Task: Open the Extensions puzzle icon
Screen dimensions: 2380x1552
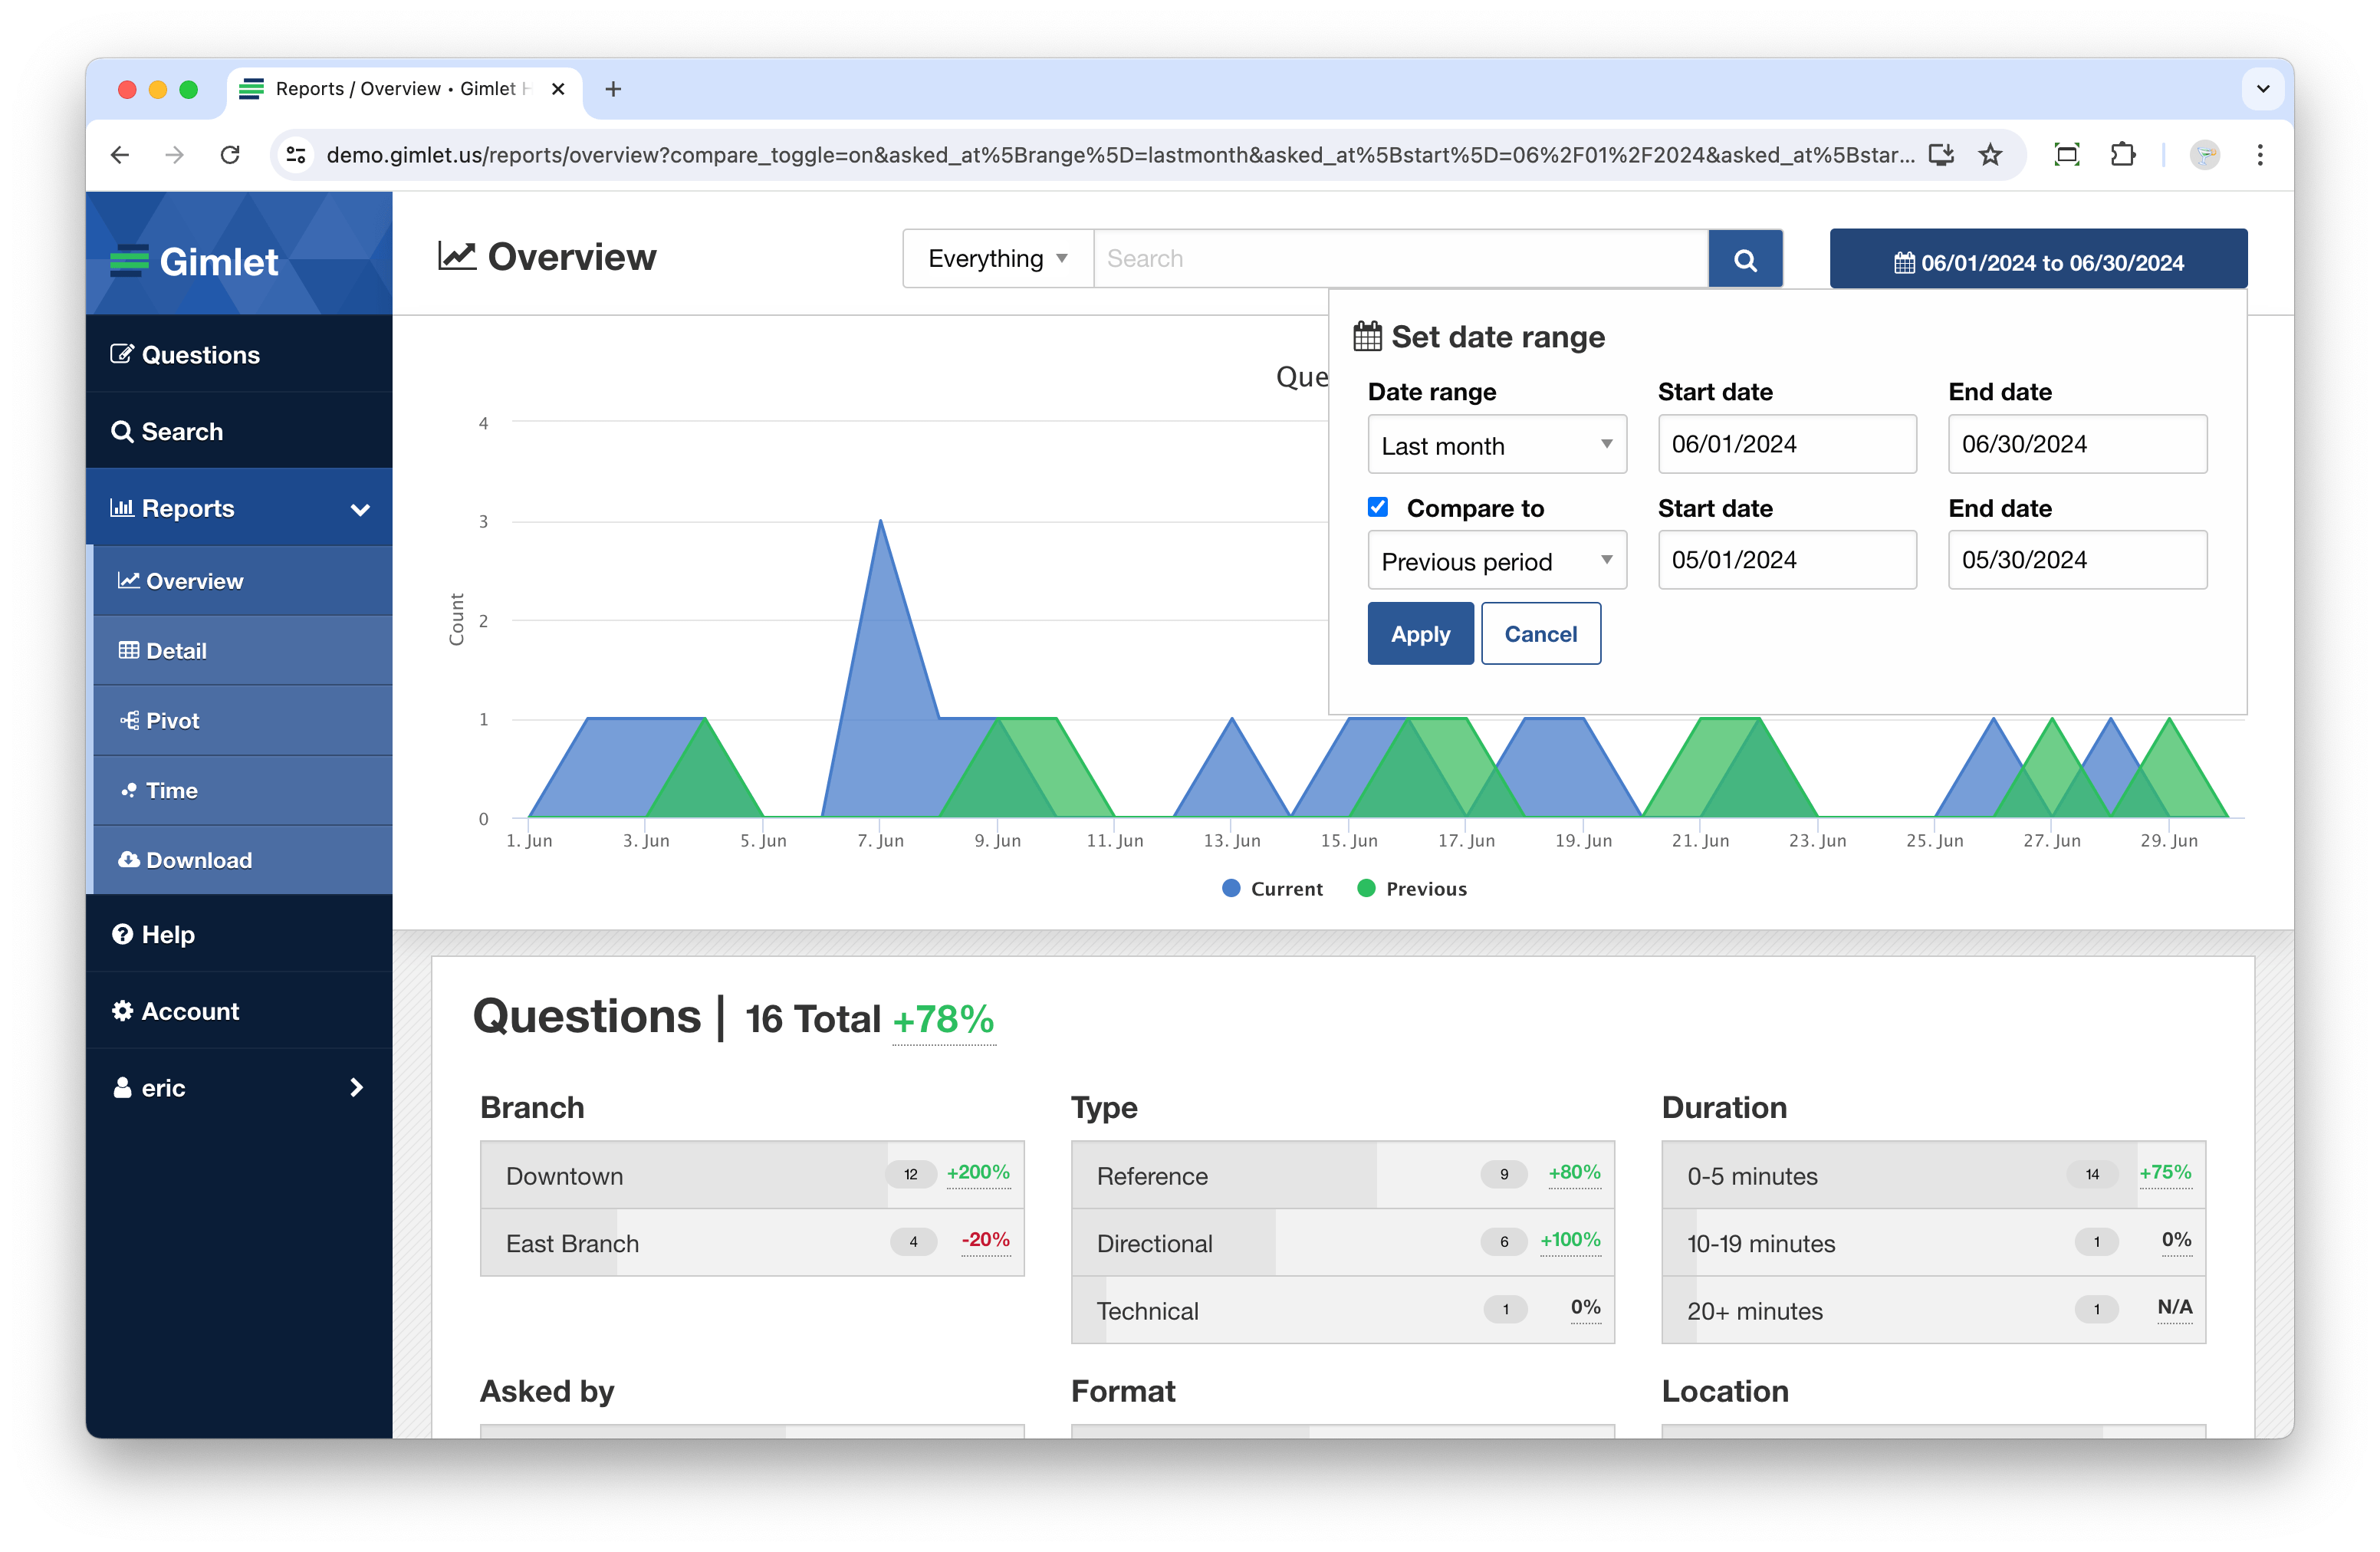Action: tap(2122, 155)
